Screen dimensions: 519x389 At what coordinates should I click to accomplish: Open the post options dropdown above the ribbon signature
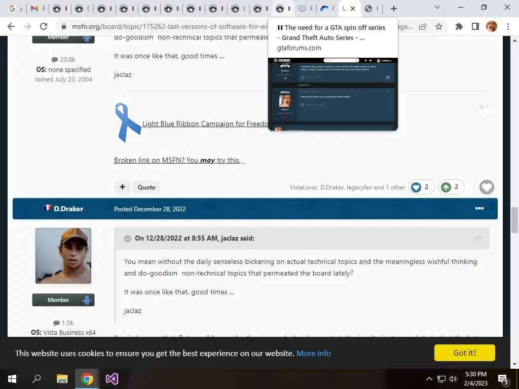(484, 106)
